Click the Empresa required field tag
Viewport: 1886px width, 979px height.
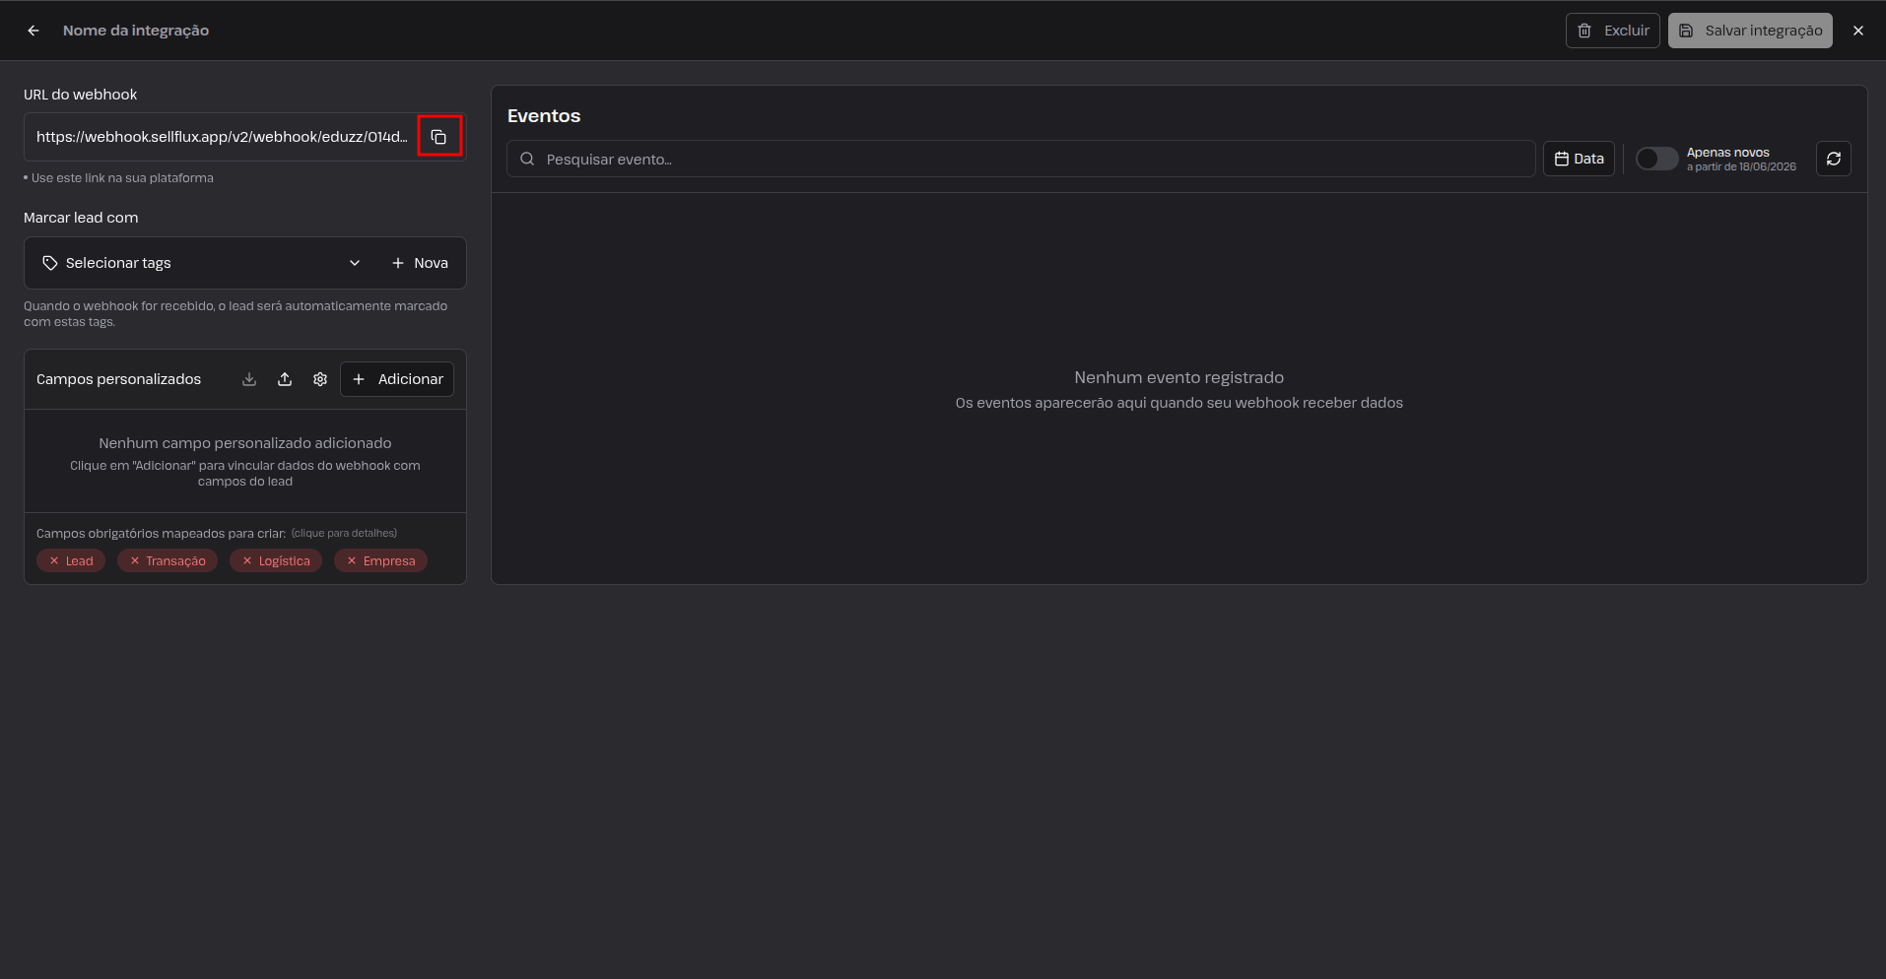coord(380,560)
